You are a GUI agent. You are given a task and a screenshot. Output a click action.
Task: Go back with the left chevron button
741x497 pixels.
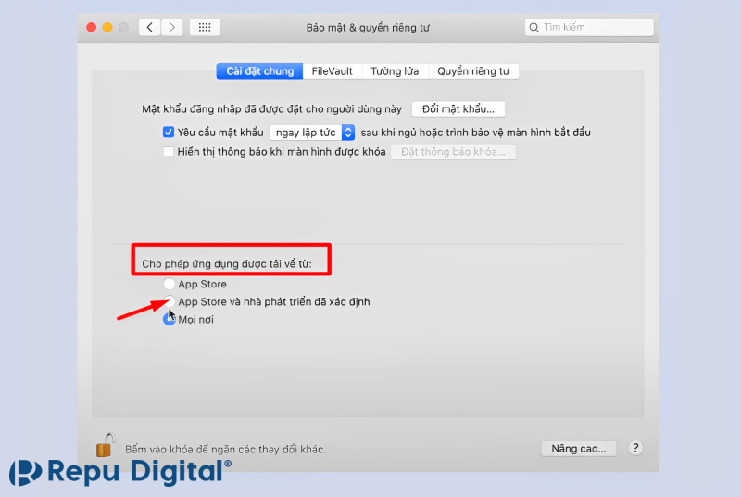click(x=149, y=28)
